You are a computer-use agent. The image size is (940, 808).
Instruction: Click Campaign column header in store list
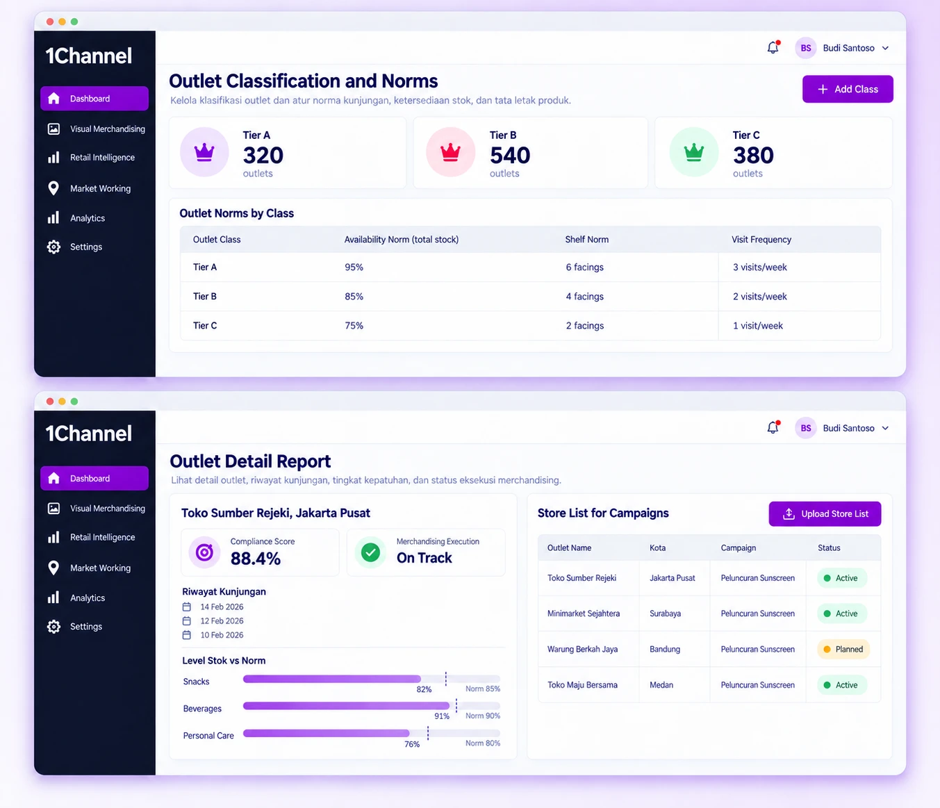coord(738,548)
